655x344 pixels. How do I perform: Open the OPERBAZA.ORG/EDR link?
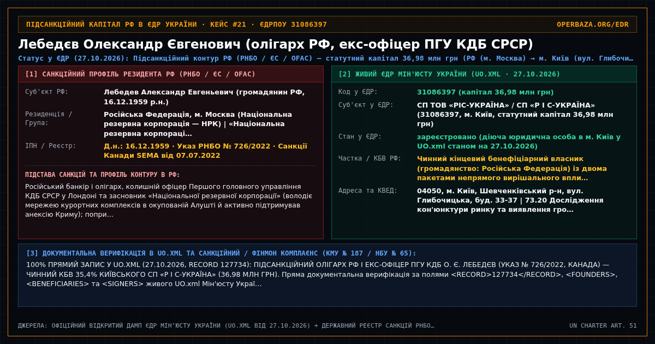coord(592,25)
